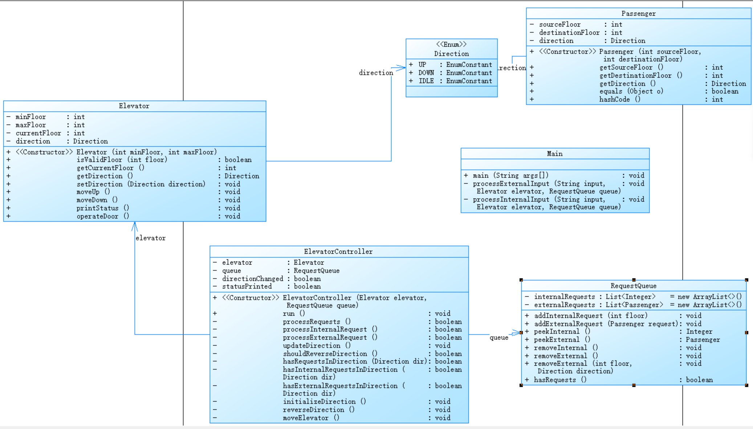The image size is (753, 429).
Task: Select the Elevator class title
Action: (134, 106)
